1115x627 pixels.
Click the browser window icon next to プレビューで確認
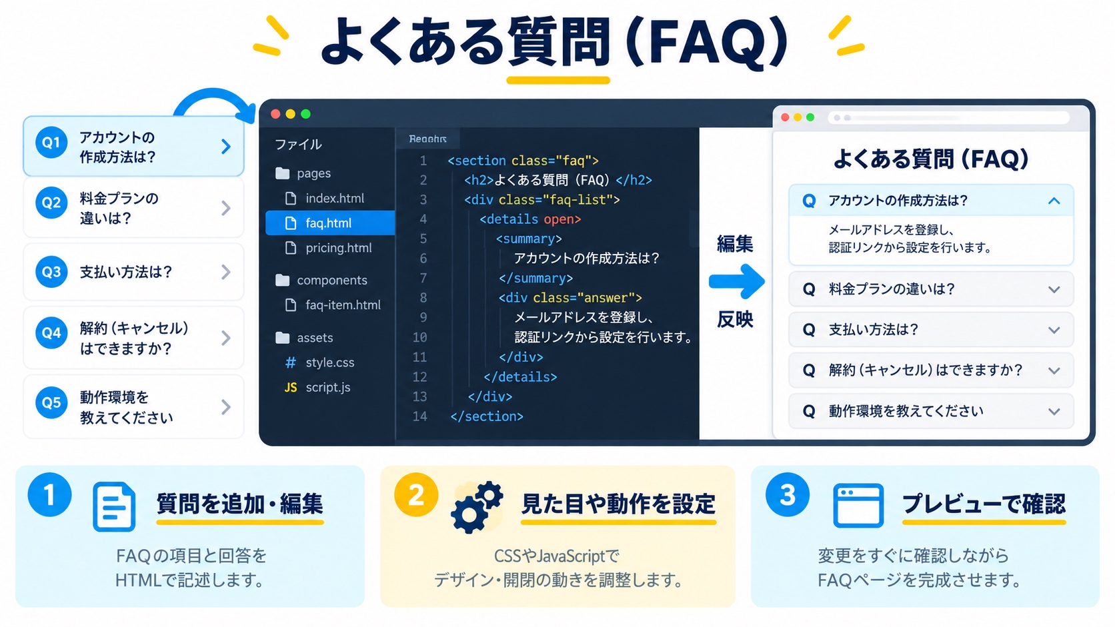858,506
